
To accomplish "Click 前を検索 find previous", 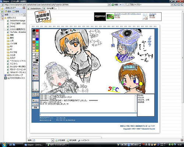I will 71,140.
